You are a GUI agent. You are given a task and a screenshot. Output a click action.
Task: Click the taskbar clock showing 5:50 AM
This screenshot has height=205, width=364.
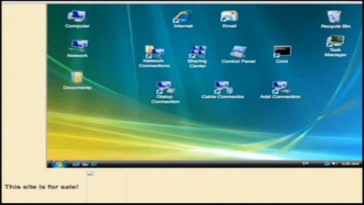pyautogui.click(x=350, y=164)
